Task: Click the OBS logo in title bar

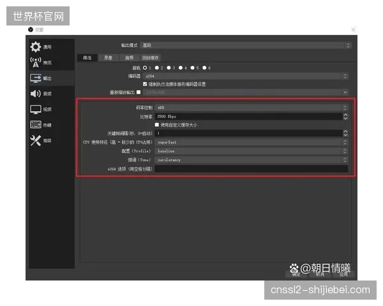Action: pos(31,30)
